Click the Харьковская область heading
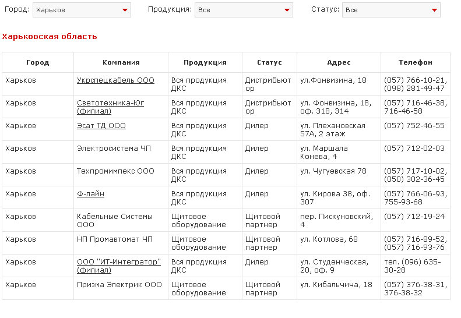Image resolution: width=461 pixels, height=318 pixels. click(x=50, y=37)
